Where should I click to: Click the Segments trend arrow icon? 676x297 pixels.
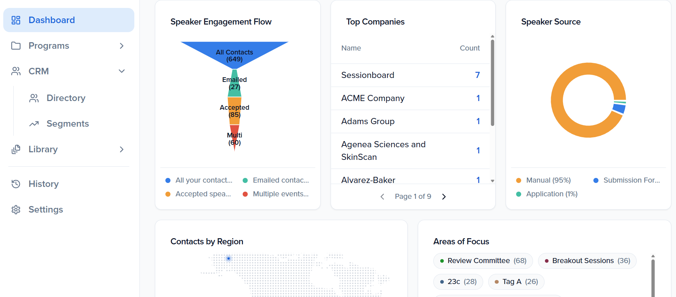tap(34, 124)
